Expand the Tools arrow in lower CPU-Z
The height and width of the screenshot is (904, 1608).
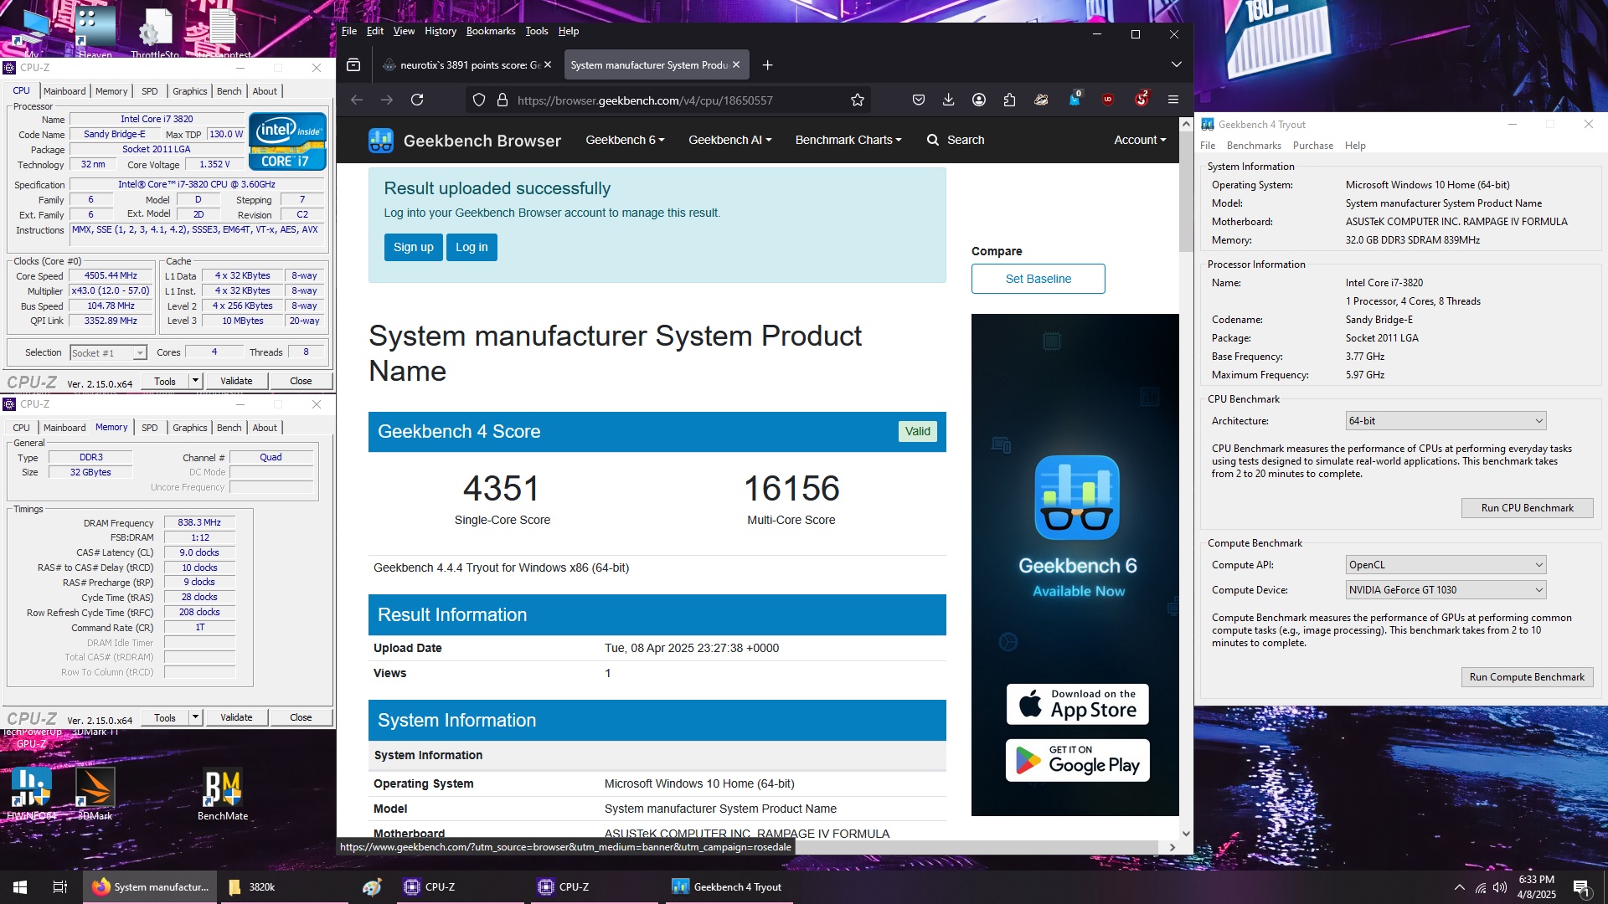195,717
